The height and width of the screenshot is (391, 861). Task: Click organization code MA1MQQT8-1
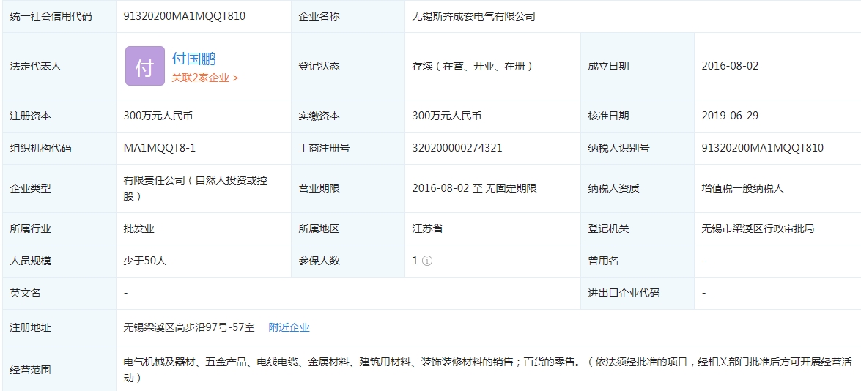160,148
